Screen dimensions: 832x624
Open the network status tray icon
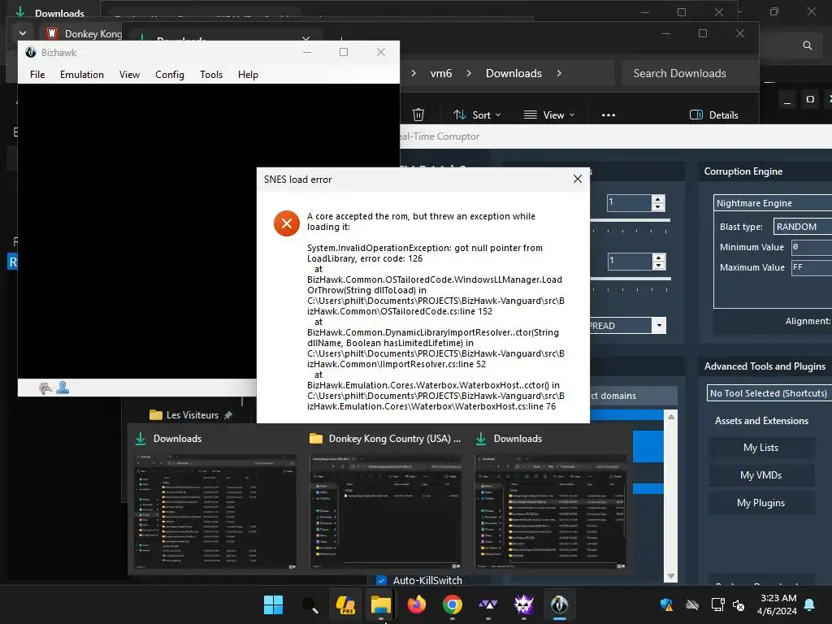[717, 604]
